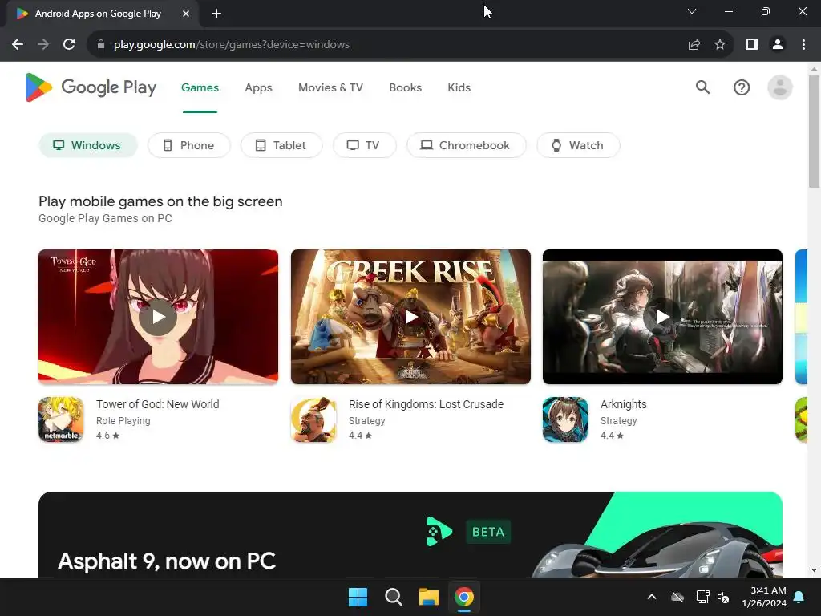Screen dimensions: 821x616
Task: Click Chrome icon in taskbar
Action: (x=464, y=597)
